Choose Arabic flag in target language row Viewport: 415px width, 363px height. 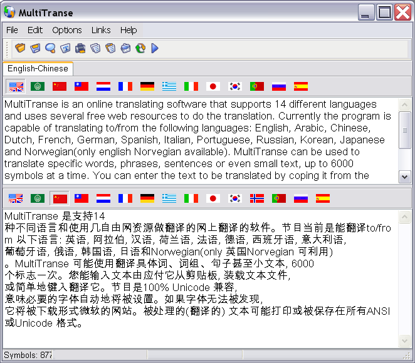pyautogui.click(x=38, y=198)
